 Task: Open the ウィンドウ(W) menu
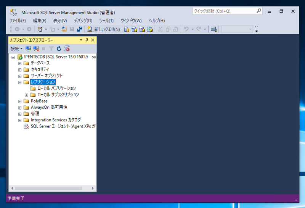131,21
